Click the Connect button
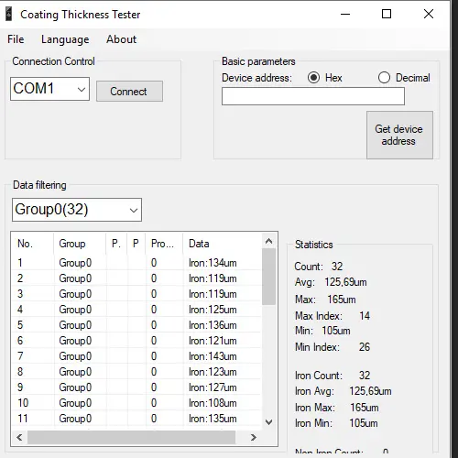 pos(129,91)
